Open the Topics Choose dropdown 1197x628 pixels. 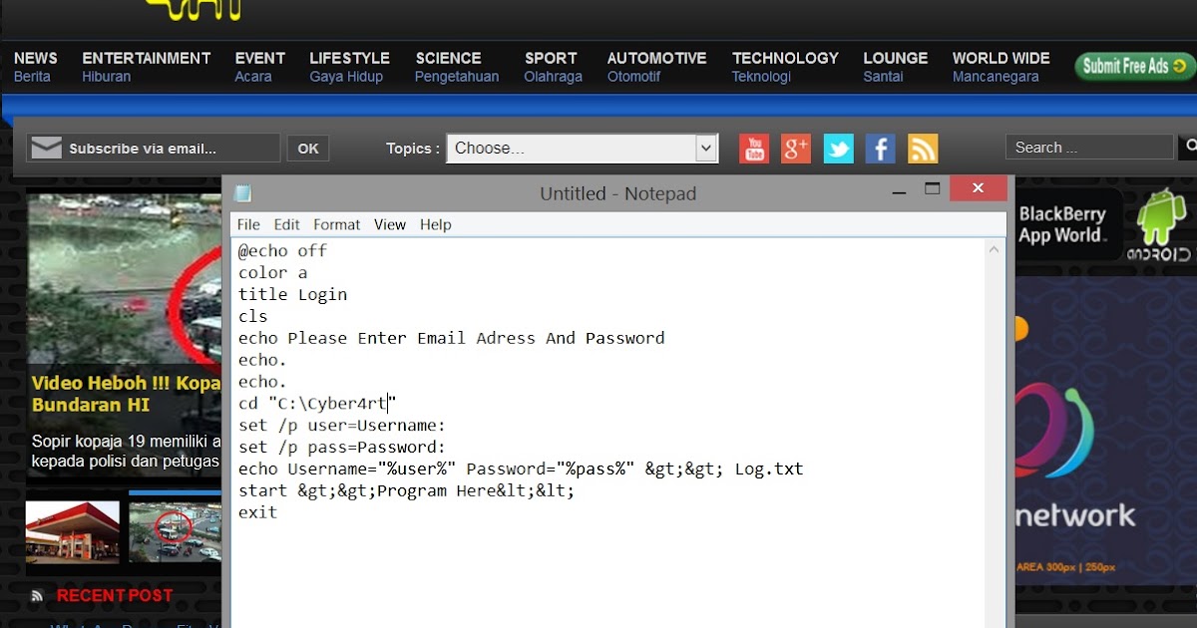[x=582, y=148]
